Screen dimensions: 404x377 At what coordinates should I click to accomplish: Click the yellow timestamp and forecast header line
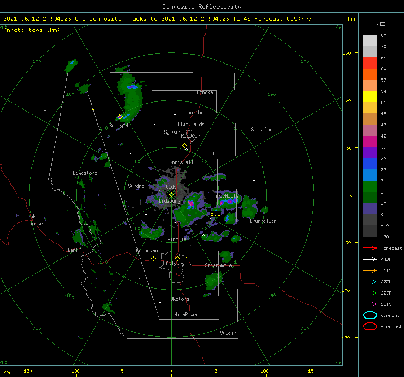157,19
